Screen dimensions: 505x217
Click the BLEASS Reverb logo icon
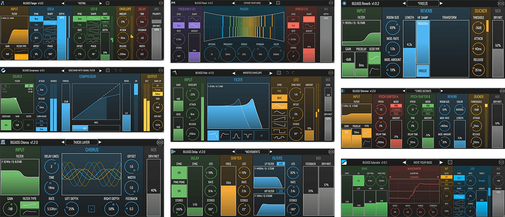[x=345, y=3]
